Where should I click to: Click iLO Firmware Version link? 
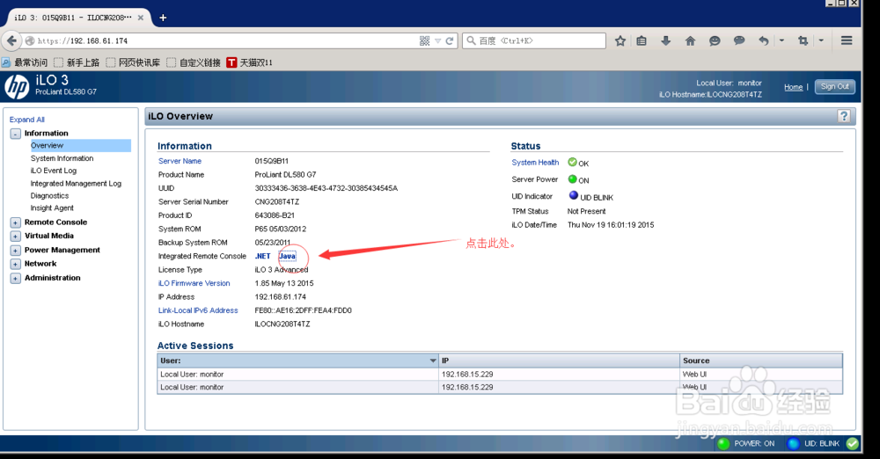click(x=194, y=283)
